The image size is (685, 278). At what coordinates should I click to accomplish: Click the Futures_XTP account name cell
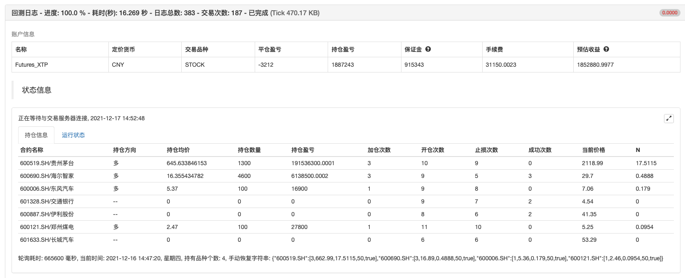32,65
